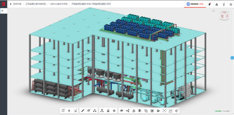Open the viewer settings gear

point(114,111)
